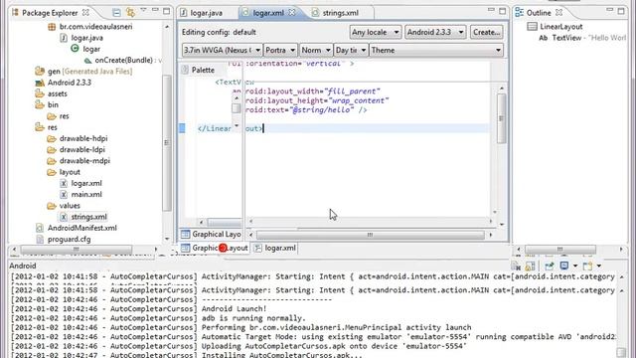636x358 pixels.
Task: Minimize the Package Explorer view
Action: click(x=155, y=11)
